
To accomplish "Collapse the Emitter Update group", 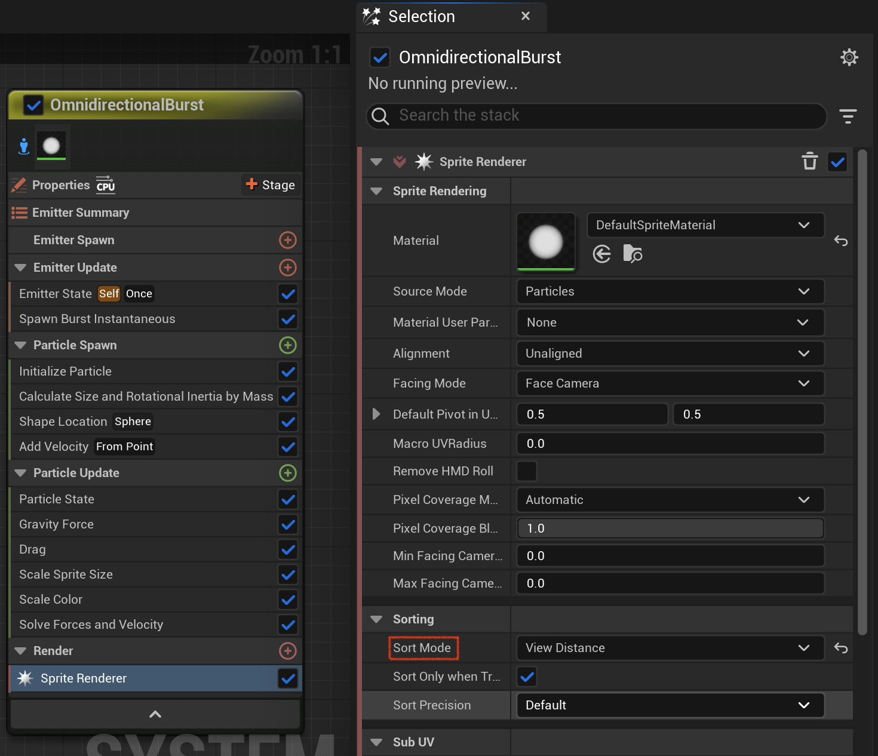I will click(20, 268).
